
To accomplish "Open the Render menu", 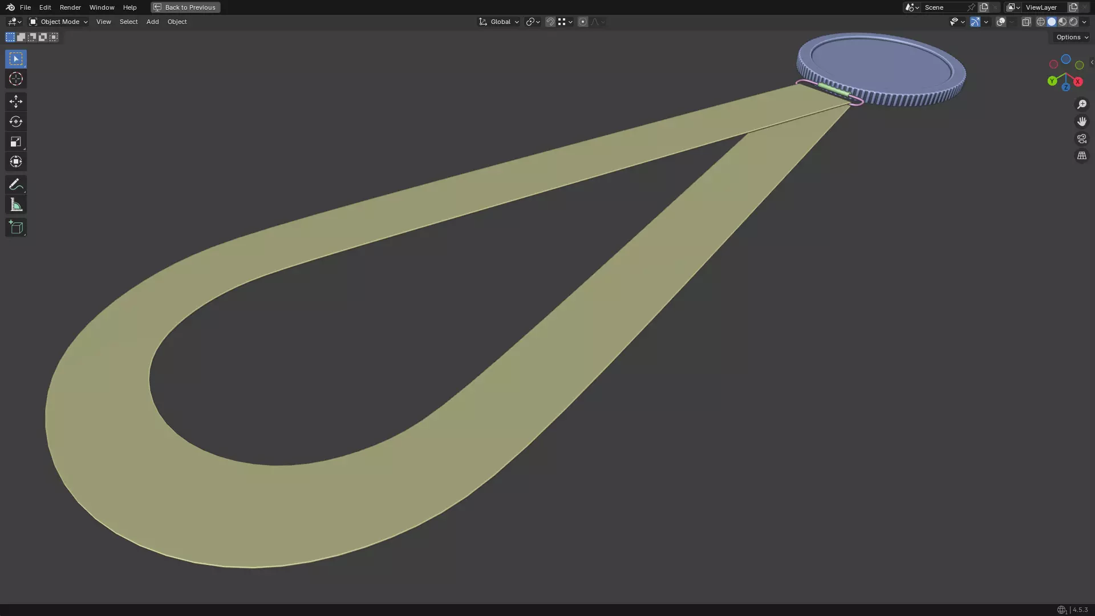I will coord(70,7).
